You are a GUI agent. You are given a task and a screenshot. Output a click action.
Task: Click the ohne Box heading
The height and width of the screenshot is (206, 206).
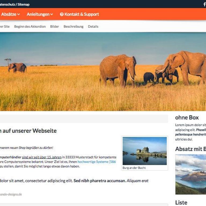point(187,117)
